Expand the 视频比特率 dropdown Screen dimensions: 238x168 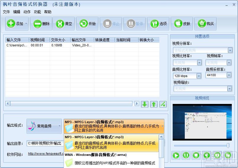point(199,63)
